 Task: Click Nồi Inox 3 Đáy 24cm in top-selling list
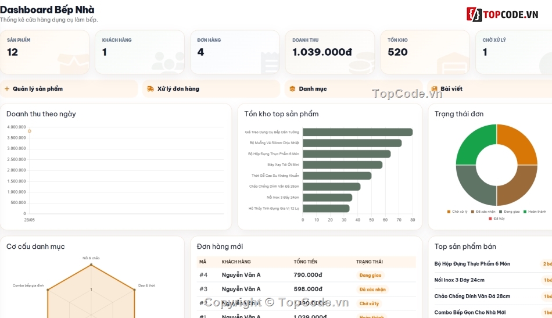click(x=460, y=280)
